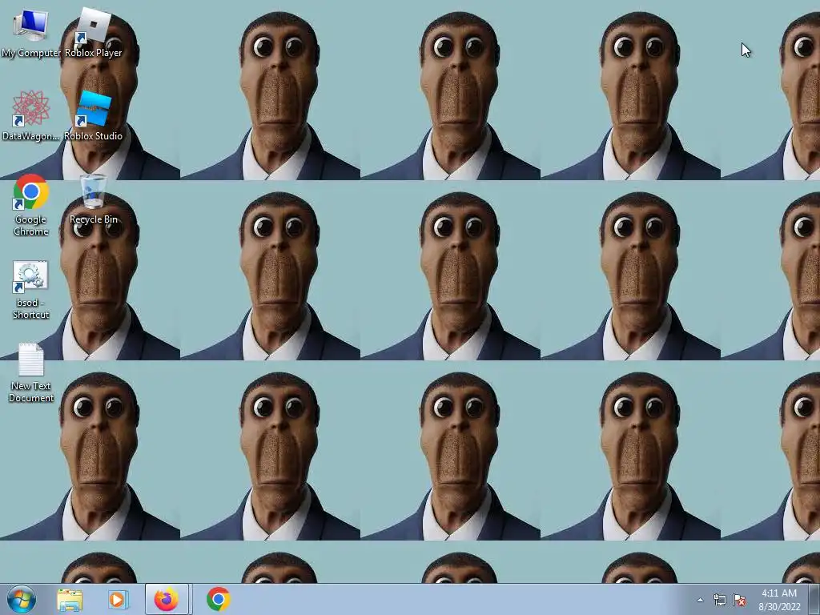
Task: Select the Google Chrome desktop shortcut
Action: coord(31,205)
